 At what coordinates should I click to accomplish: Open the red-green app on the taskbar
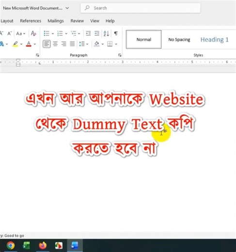[x=59, y=246]
